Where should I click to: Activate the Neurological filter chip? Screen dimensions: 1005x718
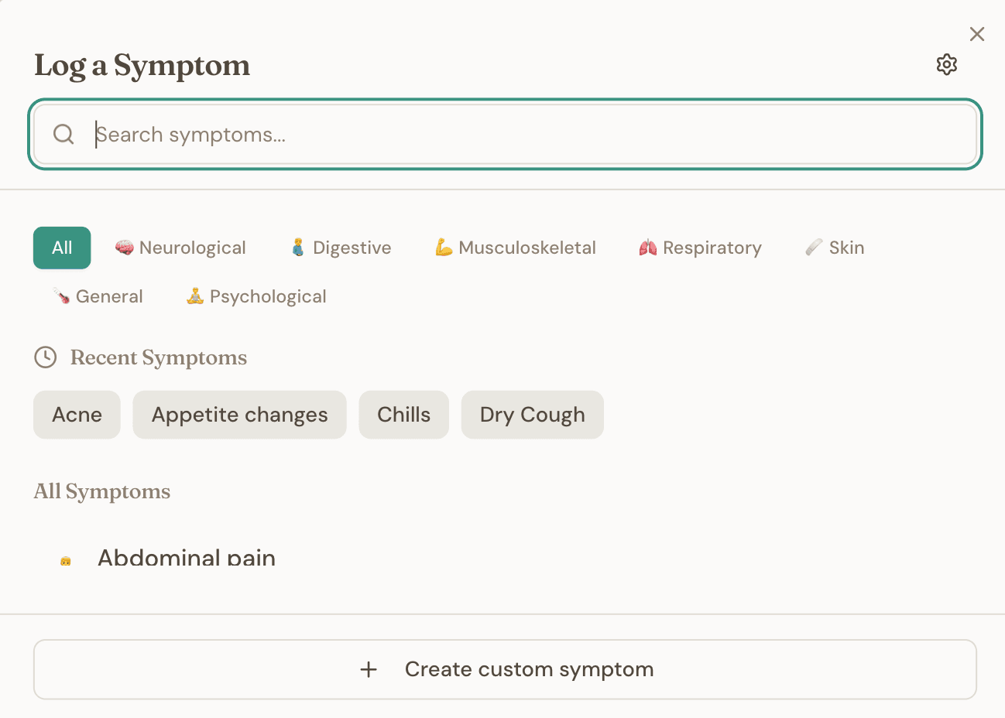180,248
